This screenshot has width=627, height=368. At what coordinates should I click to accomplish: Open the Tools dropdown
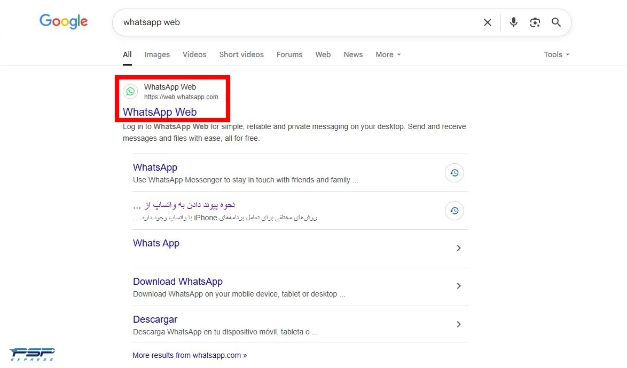point(557,55)
